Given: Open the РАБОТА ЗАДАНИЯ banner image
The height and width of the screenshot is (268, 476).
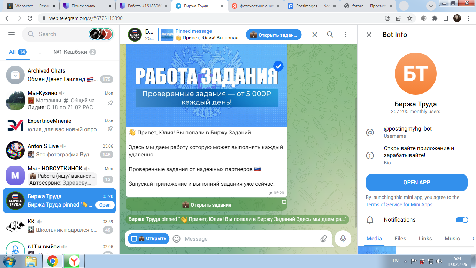Looking at the screenshot, I should click(207, 86).
